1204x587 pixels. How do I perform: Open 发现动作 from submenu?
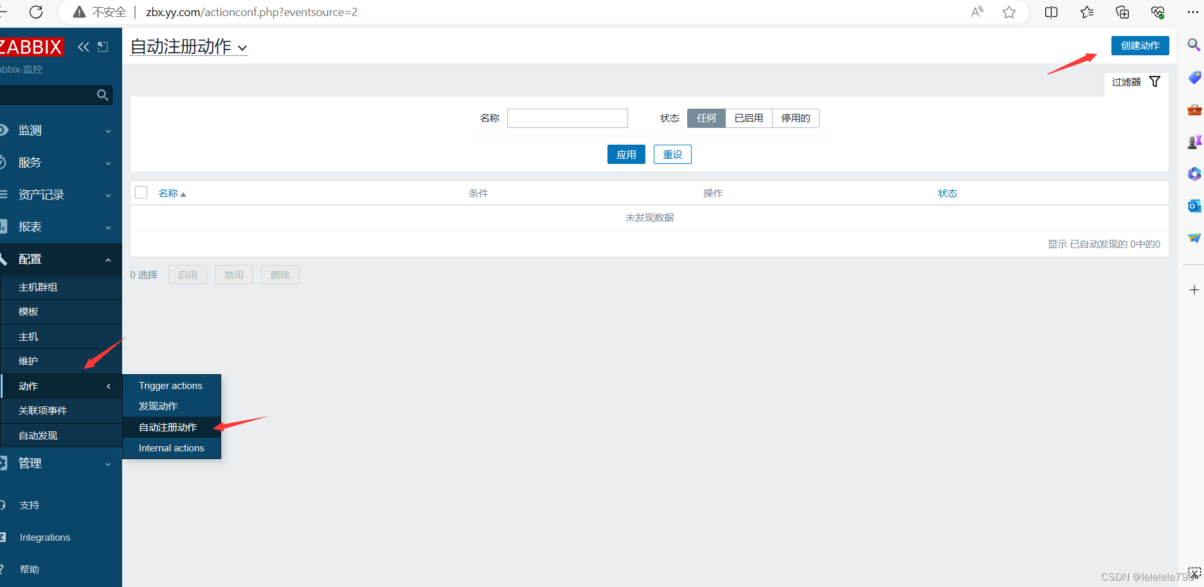(171, 406)
